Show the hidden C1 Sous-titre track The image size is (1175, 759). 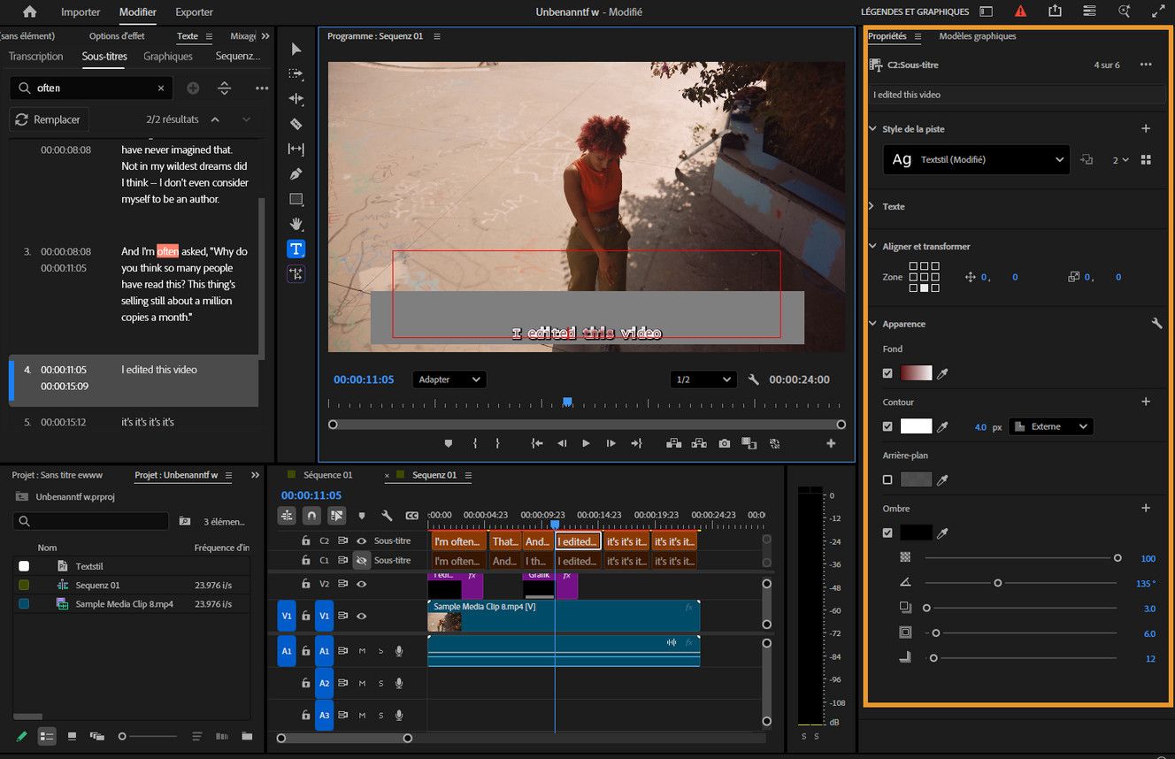pyautogui.click(x=361, y=560)
